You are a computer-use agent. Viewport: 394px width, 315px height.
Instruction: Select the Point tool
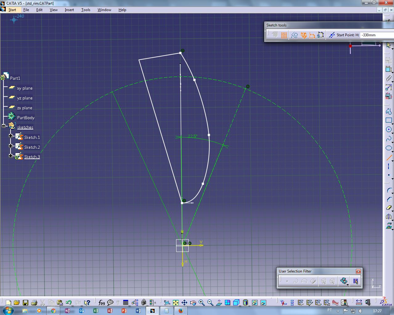pos(388,175)
